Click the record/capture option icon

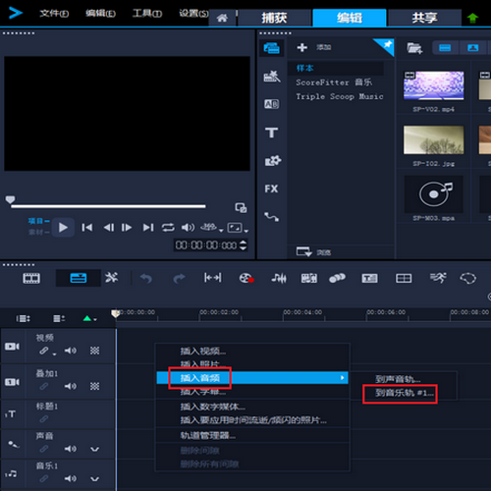point(246,278)
